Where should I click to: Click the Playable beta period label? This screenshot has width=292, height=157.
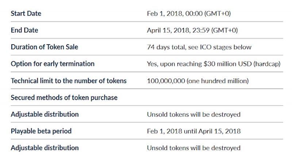pyautogui.click(x=41, y=131)
